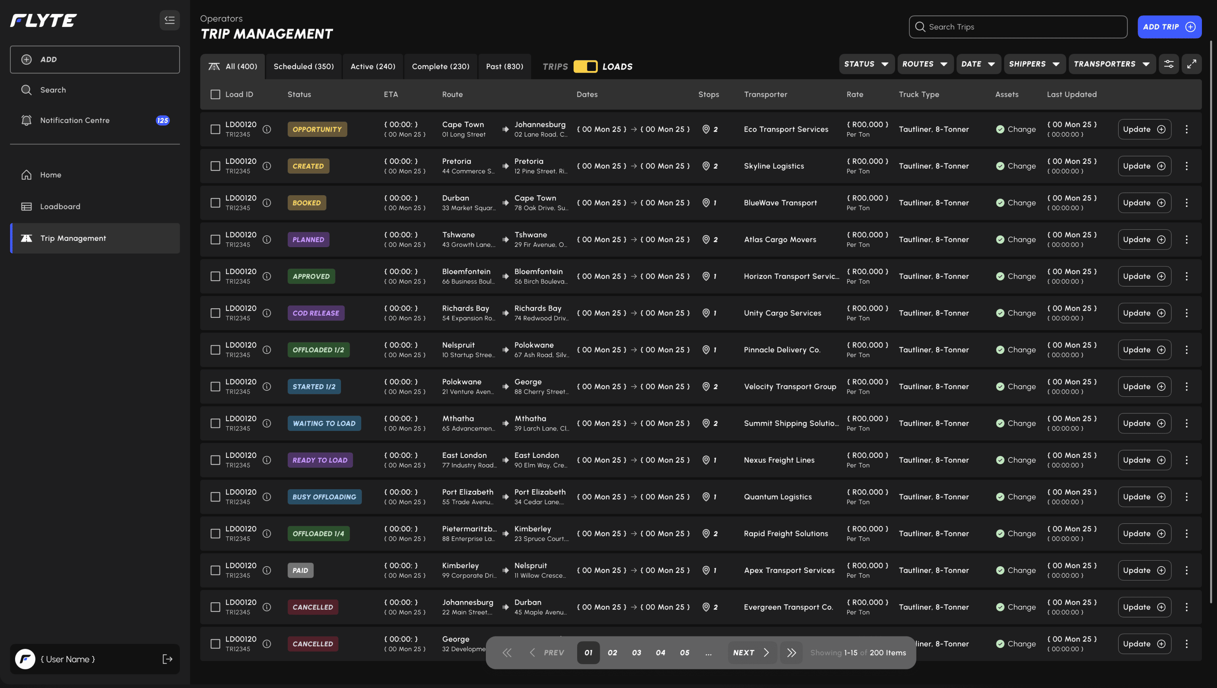The width and height of the screenshot is (1217, 688).
Task: Navigate to Home in the sidebar
Action: coord(50,175)
